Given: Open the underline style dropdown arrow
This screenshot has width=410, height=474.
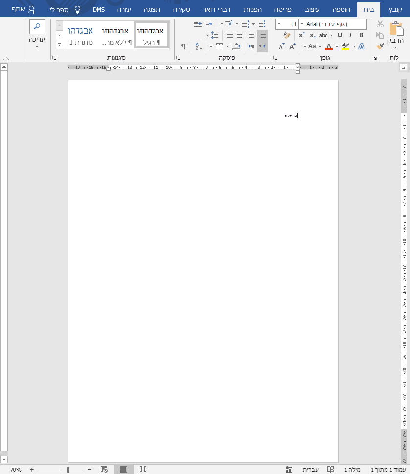Looking at the screenshot, I should pos(332,35).
